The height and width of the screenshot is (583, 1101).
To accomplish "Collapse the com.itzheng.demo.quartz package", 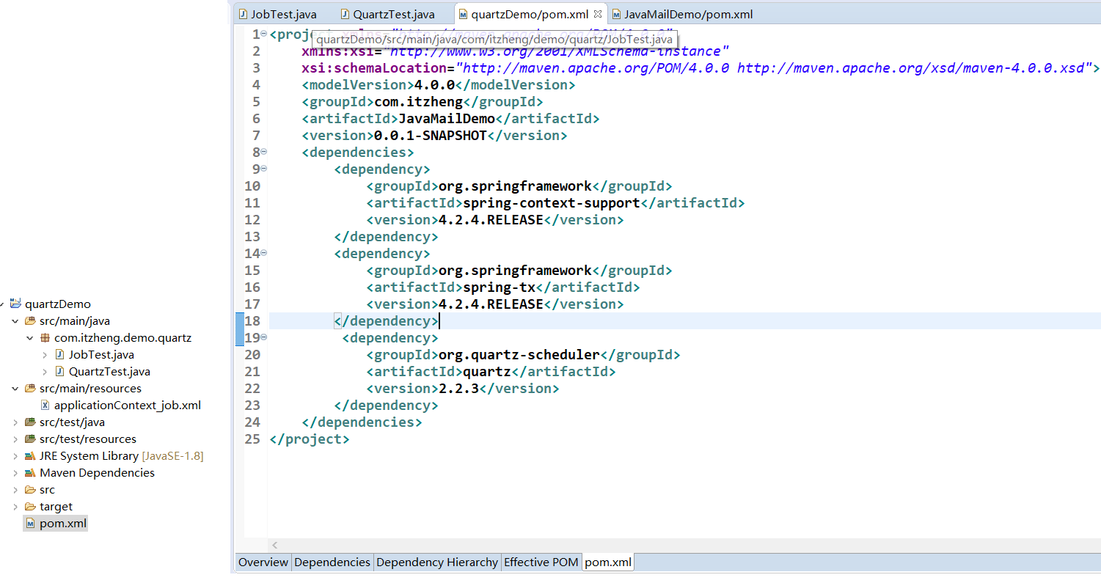I will [x=30, y=337].
